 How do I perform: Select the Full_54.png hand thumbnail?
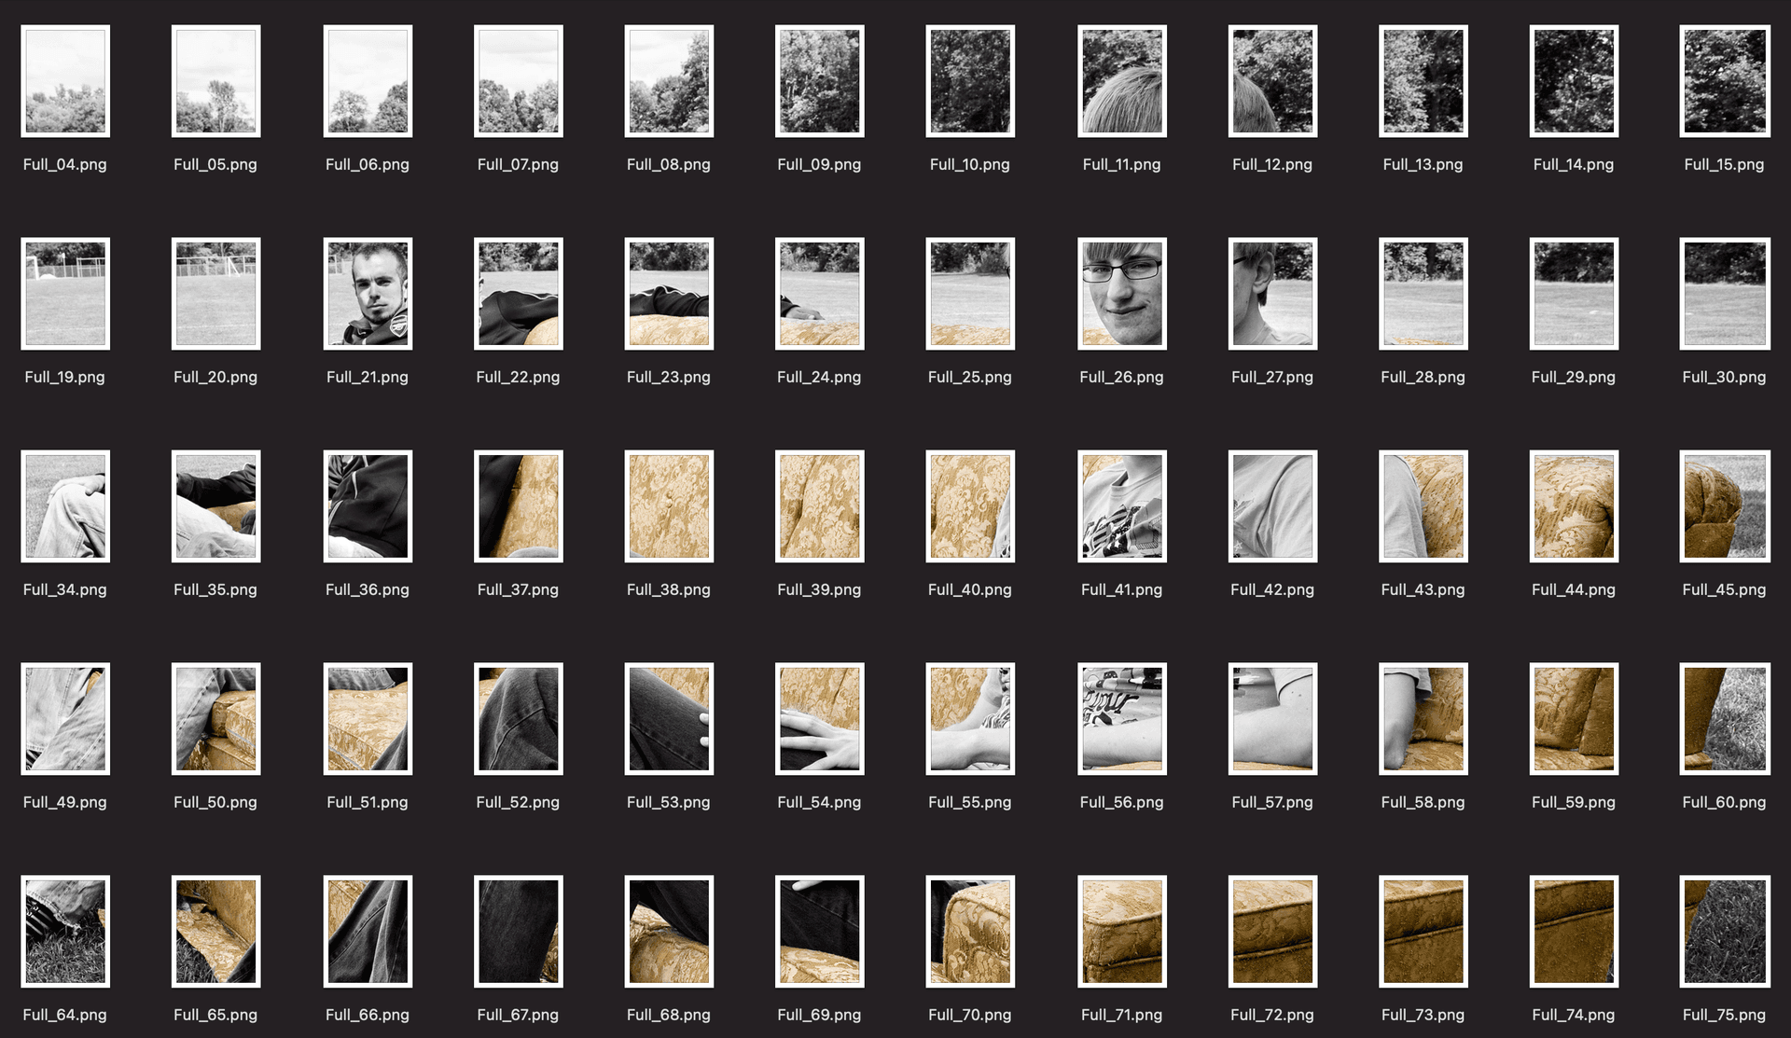tap(819, 718)
